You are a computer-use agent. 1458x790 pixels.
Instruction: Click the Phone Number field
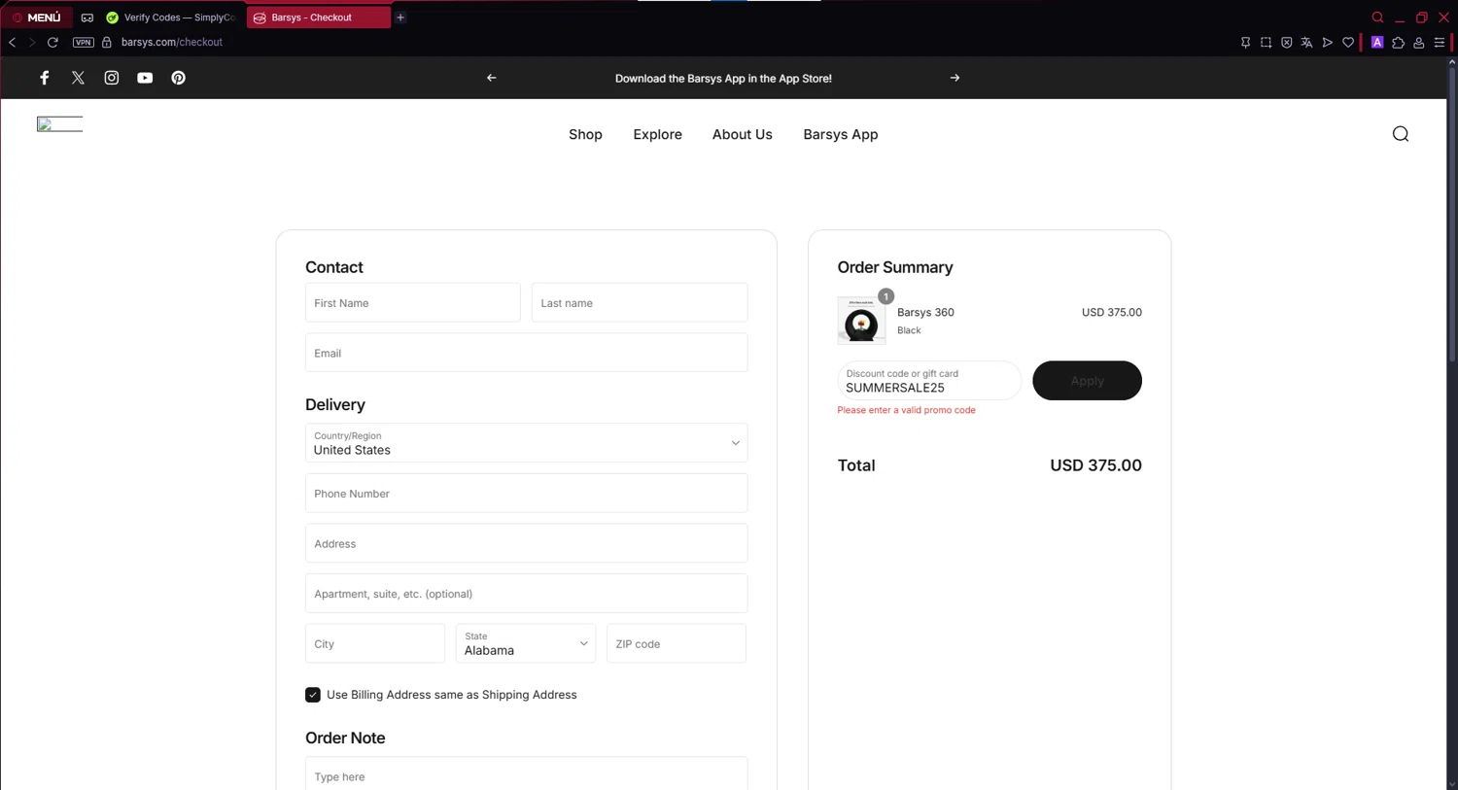click(526, 494)
